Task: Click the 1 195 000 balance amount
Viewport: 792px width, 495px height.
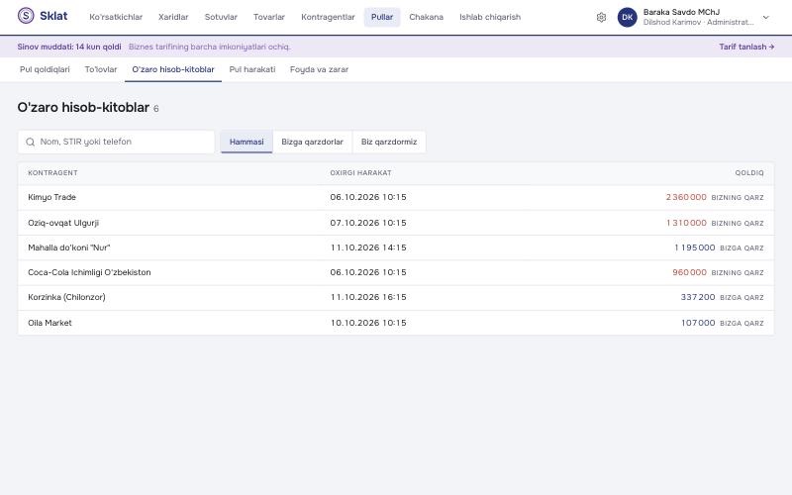Action: coord(695,247)
